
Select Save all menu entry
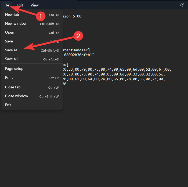[x=11, y=59]
